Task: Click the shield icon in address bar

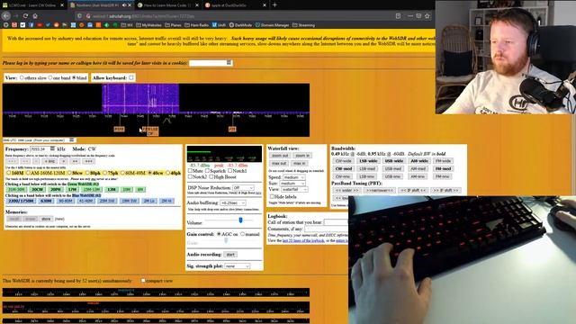Action: pyautogui.click(x=80, y=16)
